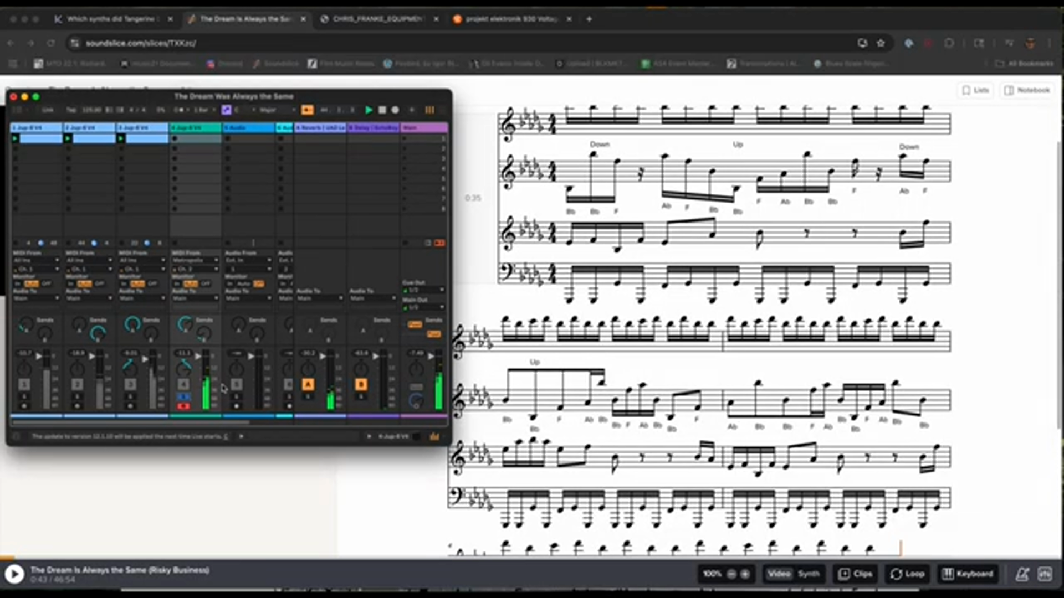Open the mixer settings icon in Soundslice

point(1045,574)
